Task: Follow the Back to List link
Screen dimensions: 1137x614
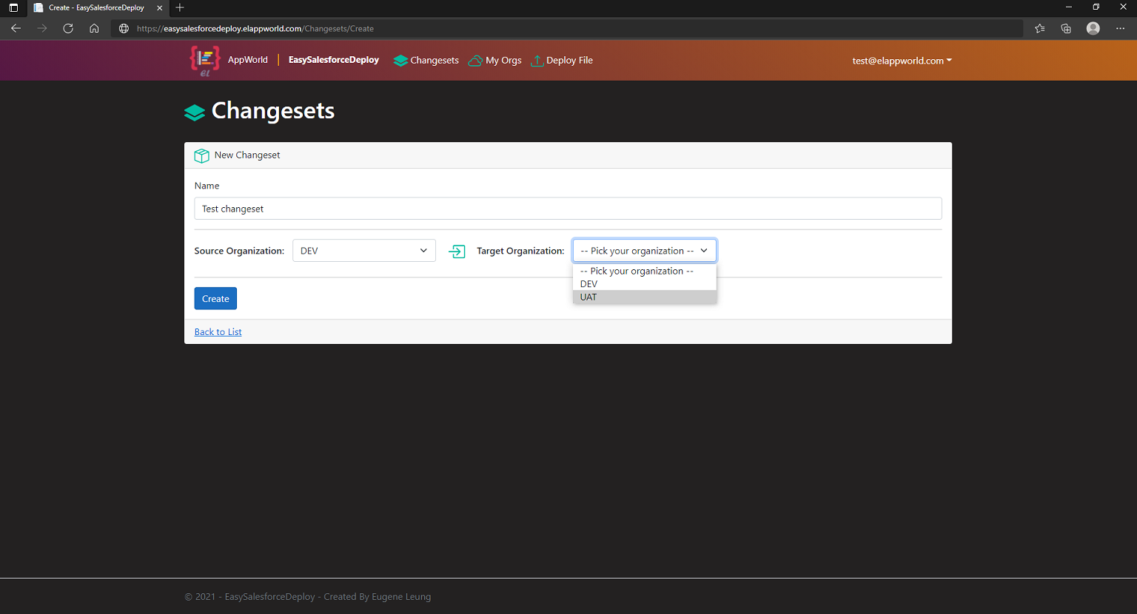Action: (x=218, y=332)
